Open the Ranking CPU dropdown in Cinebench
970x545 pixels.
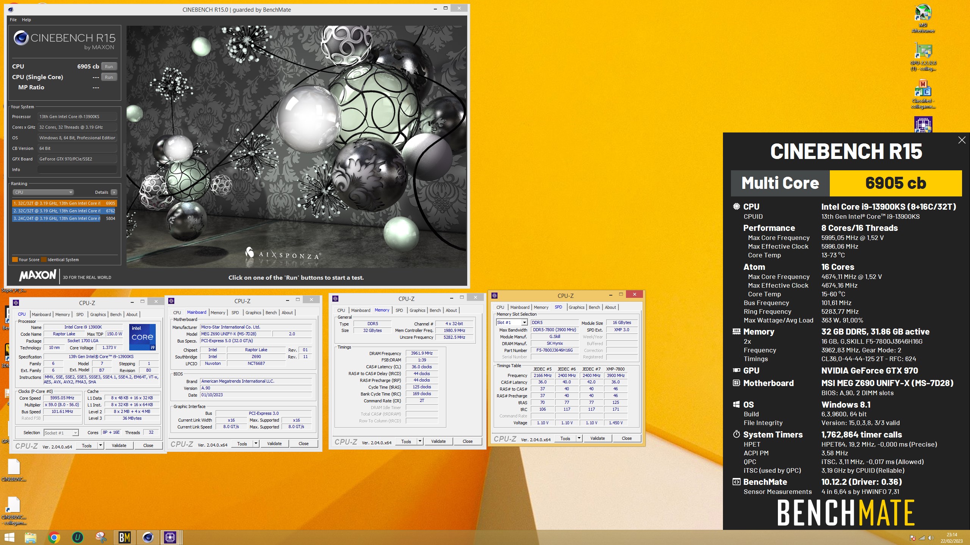pyautogui.click(x=43, y=192)
